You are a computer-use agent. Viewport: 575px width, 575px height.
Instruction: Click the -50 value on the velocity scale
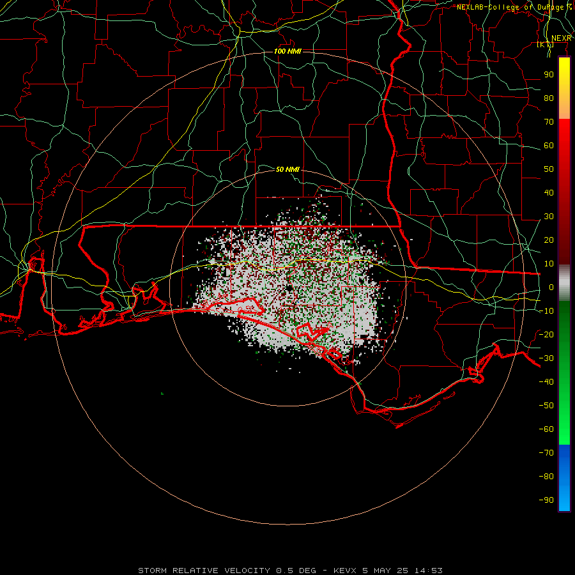[x=546, y=406]
